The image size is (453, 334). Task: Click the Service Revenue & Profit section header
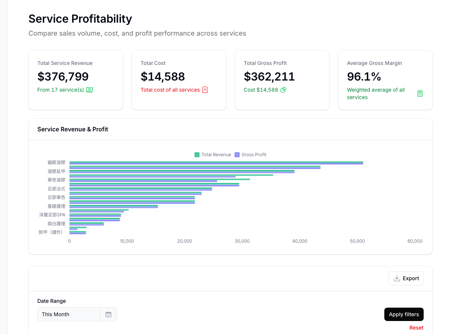[72, 129]
